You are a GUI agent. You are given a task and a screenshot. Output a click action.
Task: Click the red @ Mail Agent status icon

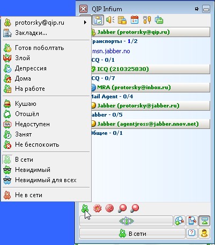coord(109,208)
